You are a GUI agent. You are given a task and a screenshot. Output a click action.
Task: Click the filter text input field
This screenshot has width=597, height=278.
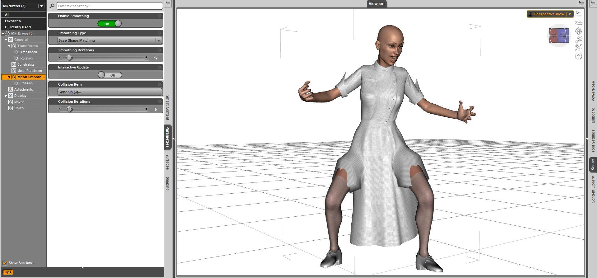[109, 6]
